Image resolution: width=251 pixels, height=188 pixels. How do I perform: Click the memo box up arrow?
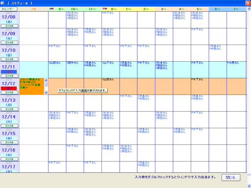coord(46,80)
